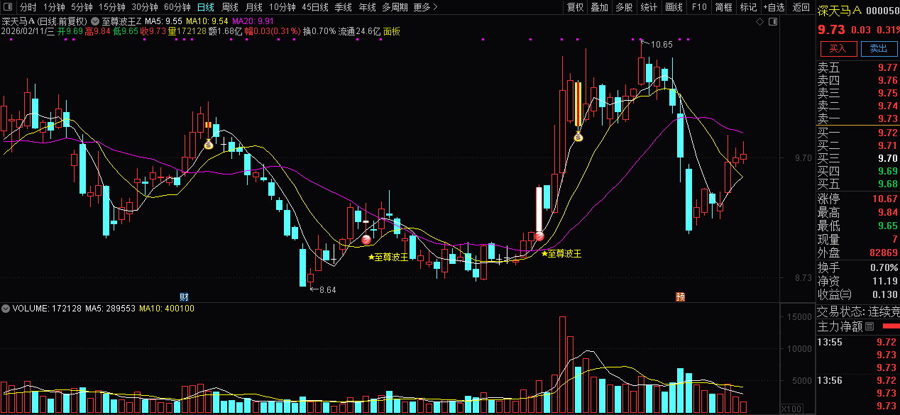The width and height of the screenshot is (900, 415).
Task: Click the 涨停 limit-up value 10.67
Action: point(886,199)
